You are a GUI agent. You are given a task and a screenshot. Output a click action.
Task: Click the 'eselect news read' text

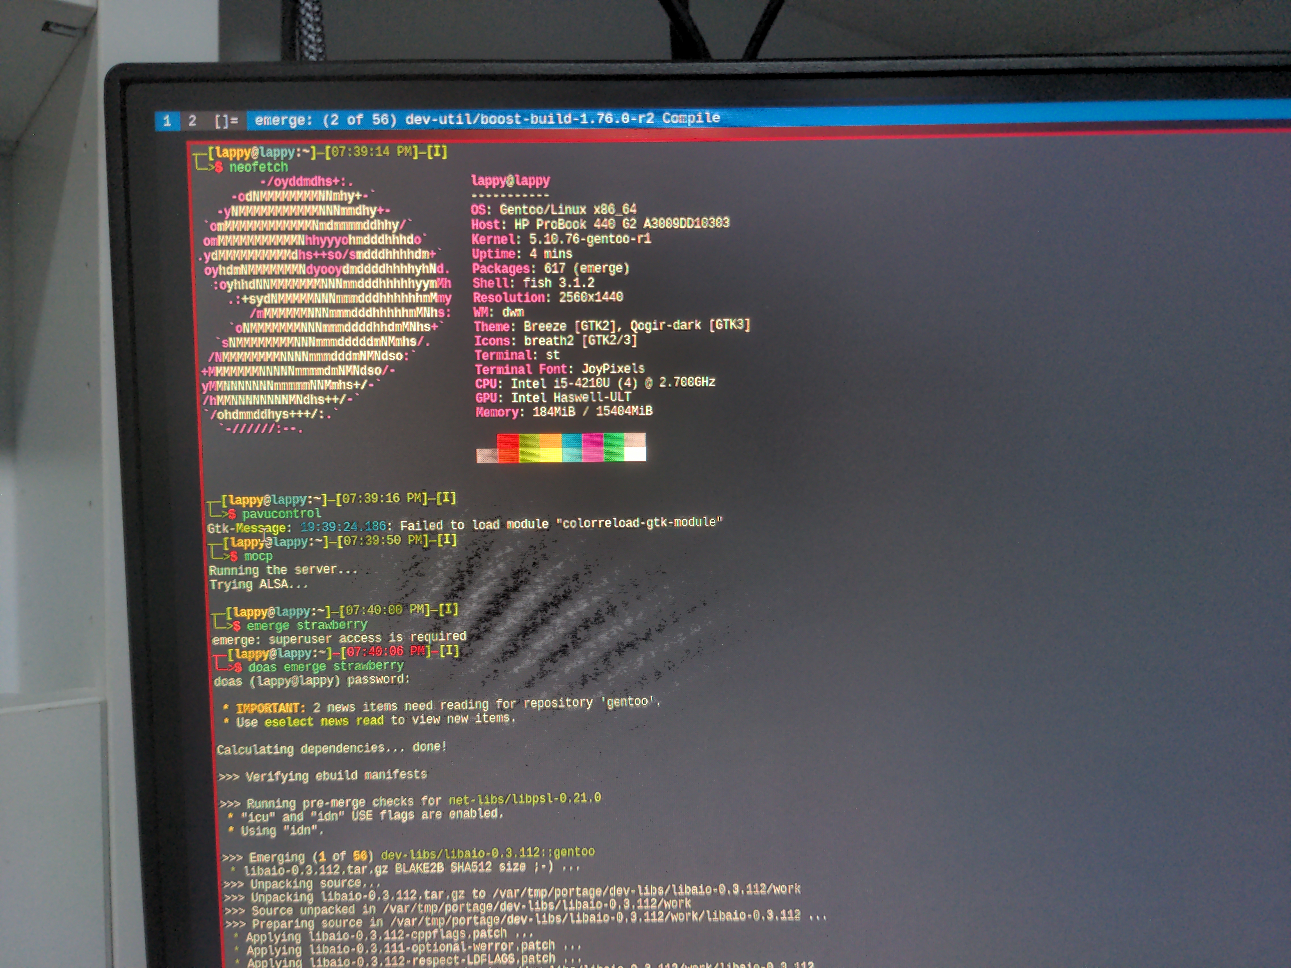click(x=324, y=721)
